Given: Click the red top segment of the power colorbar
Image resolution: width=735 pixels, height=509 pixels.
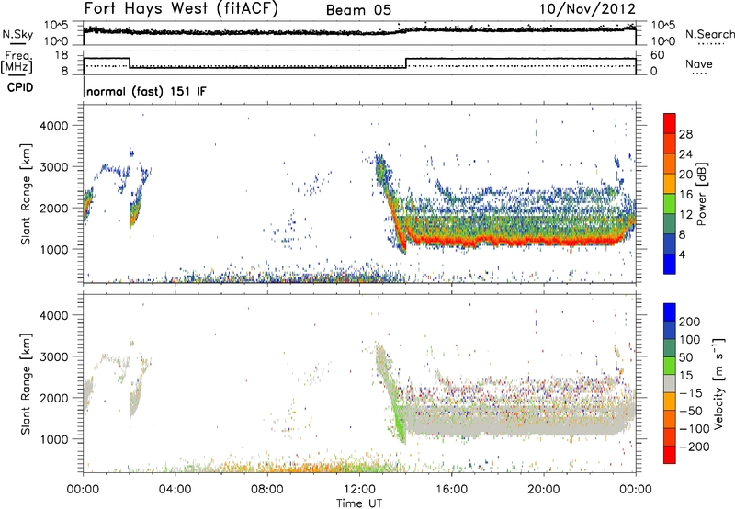Looking at the screenshot, I should point(670,123).
